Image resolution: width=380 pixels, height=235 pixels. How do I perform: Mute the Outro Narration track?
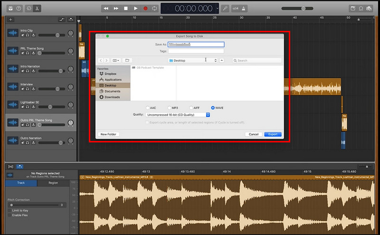(x=23, y=143)
